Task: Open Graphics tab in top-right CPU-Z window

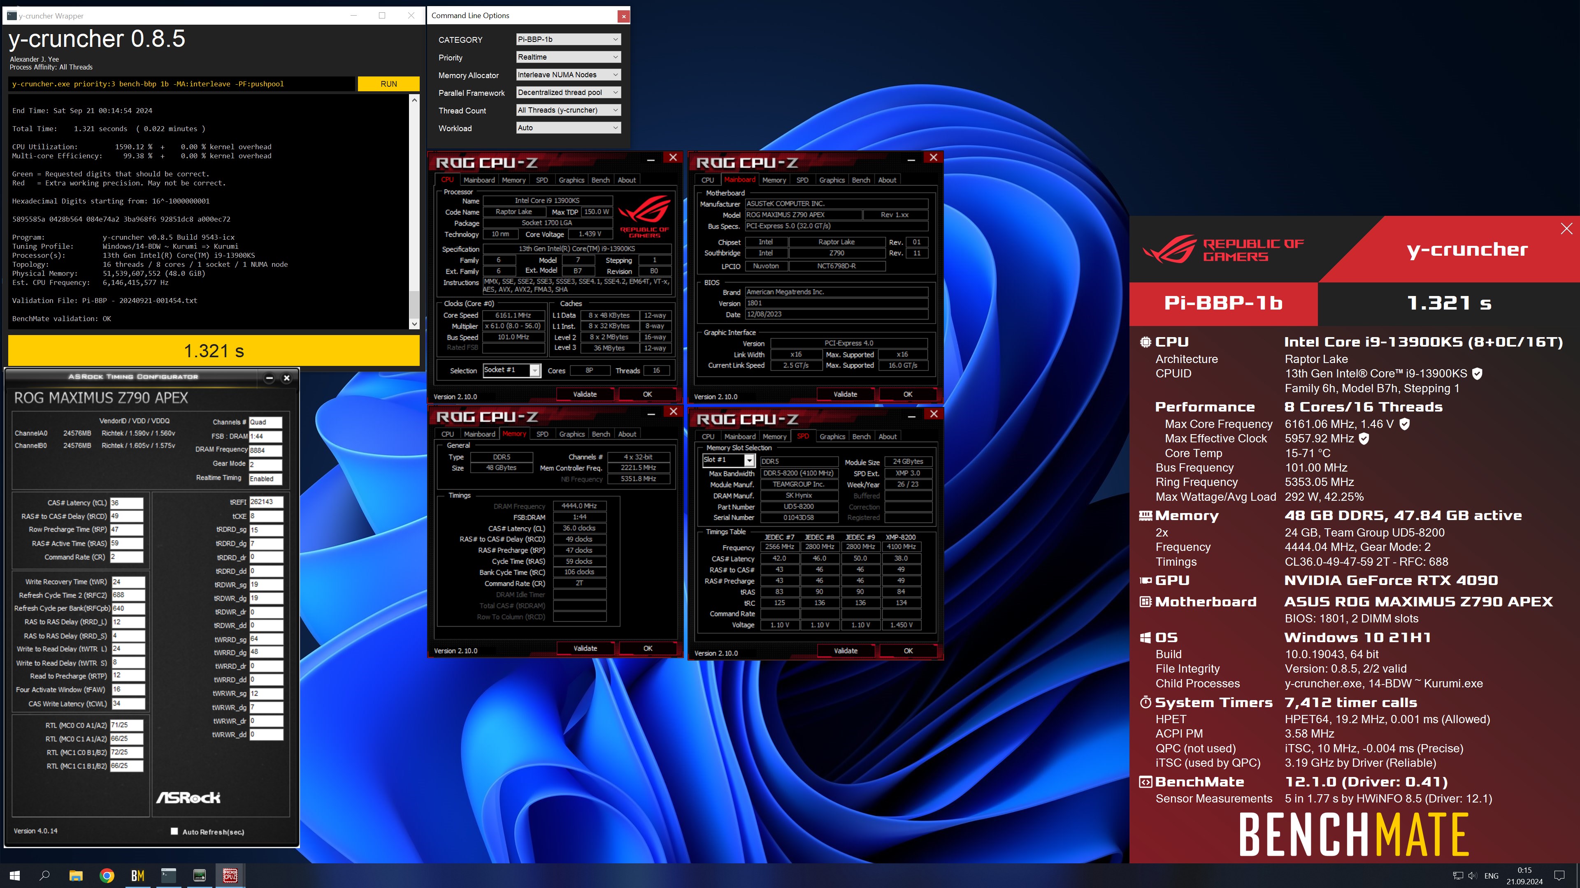Action: coord(832,180)
